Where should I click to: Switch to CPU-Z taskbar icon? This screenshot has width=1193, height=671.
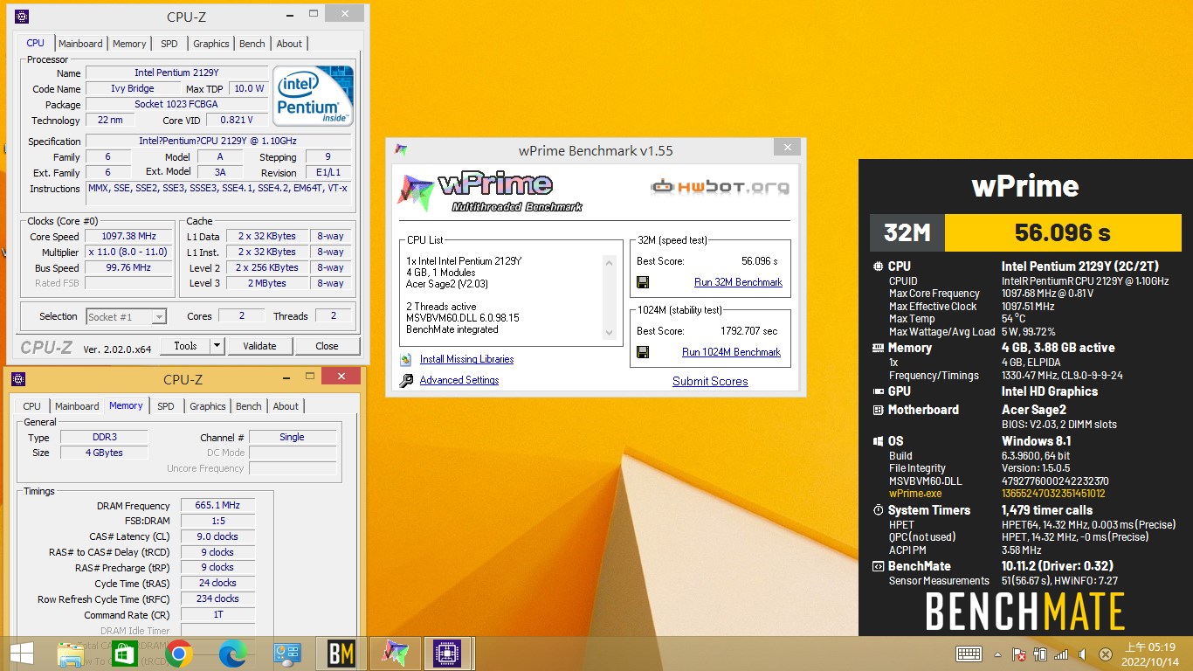(448, 654)
